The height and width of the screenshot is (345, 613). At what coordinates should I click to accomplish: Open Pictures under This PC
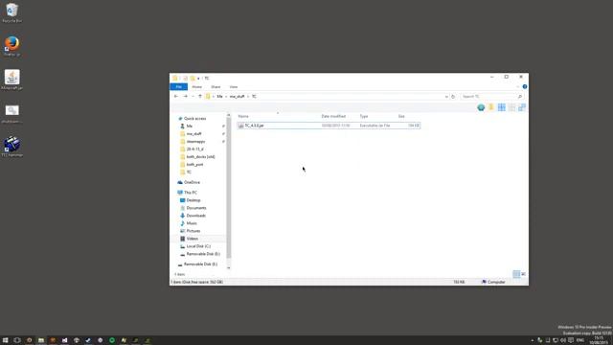tap(193, 231)
